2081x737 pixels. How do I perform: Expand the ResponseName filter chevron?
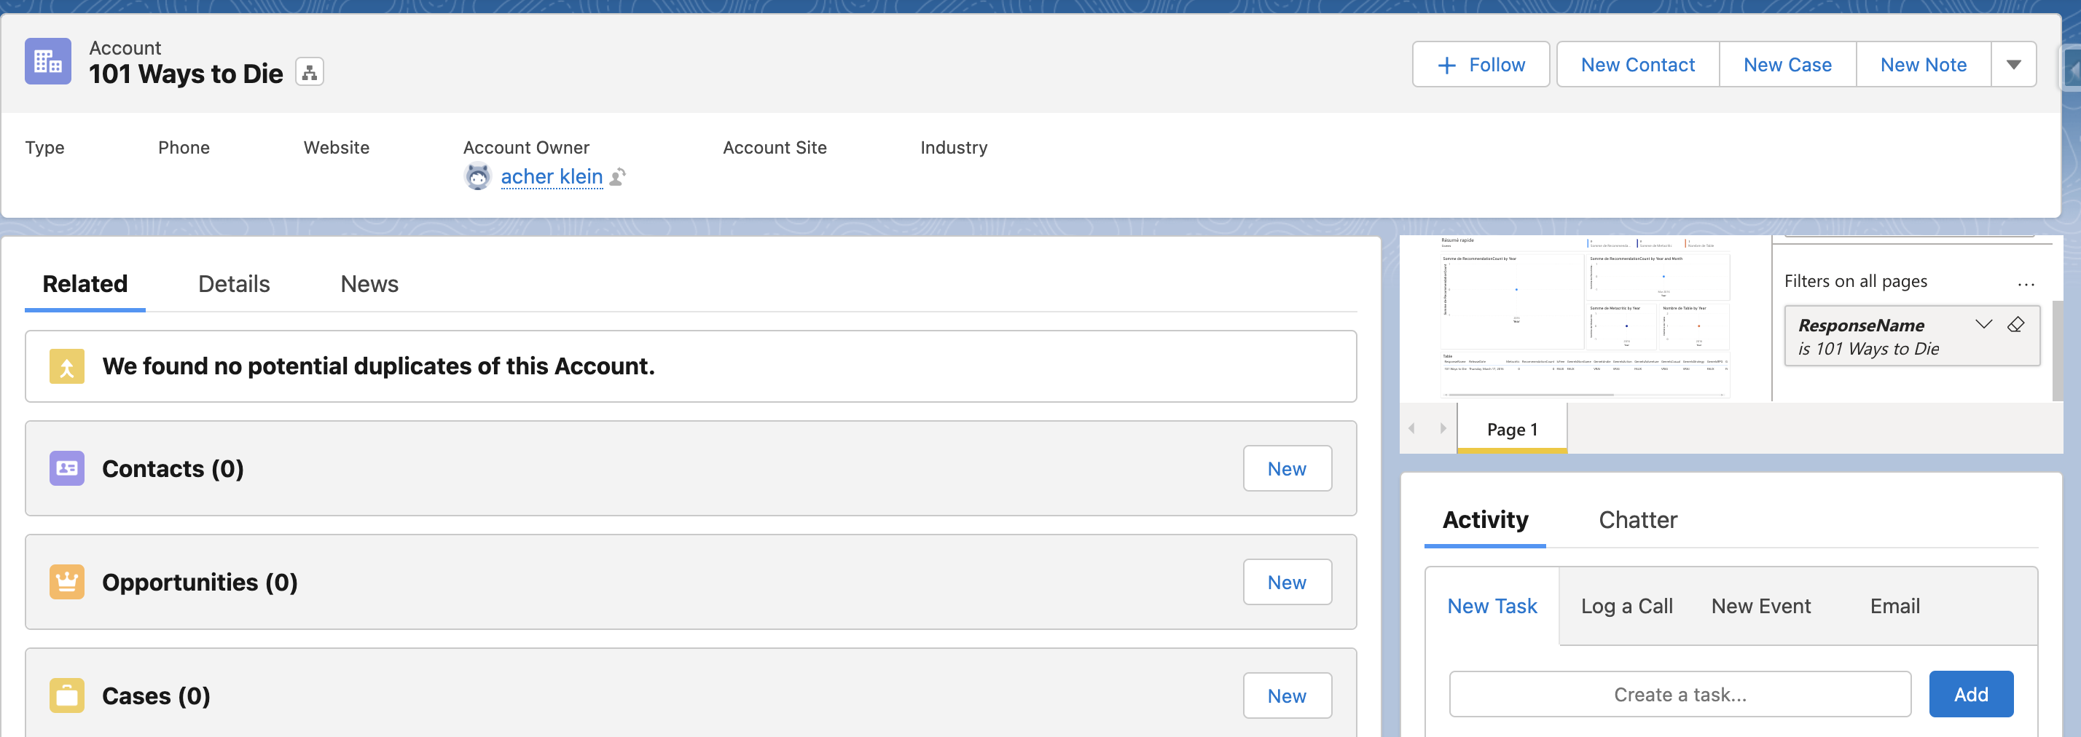pyautogui.click(x=1983, y=325)
